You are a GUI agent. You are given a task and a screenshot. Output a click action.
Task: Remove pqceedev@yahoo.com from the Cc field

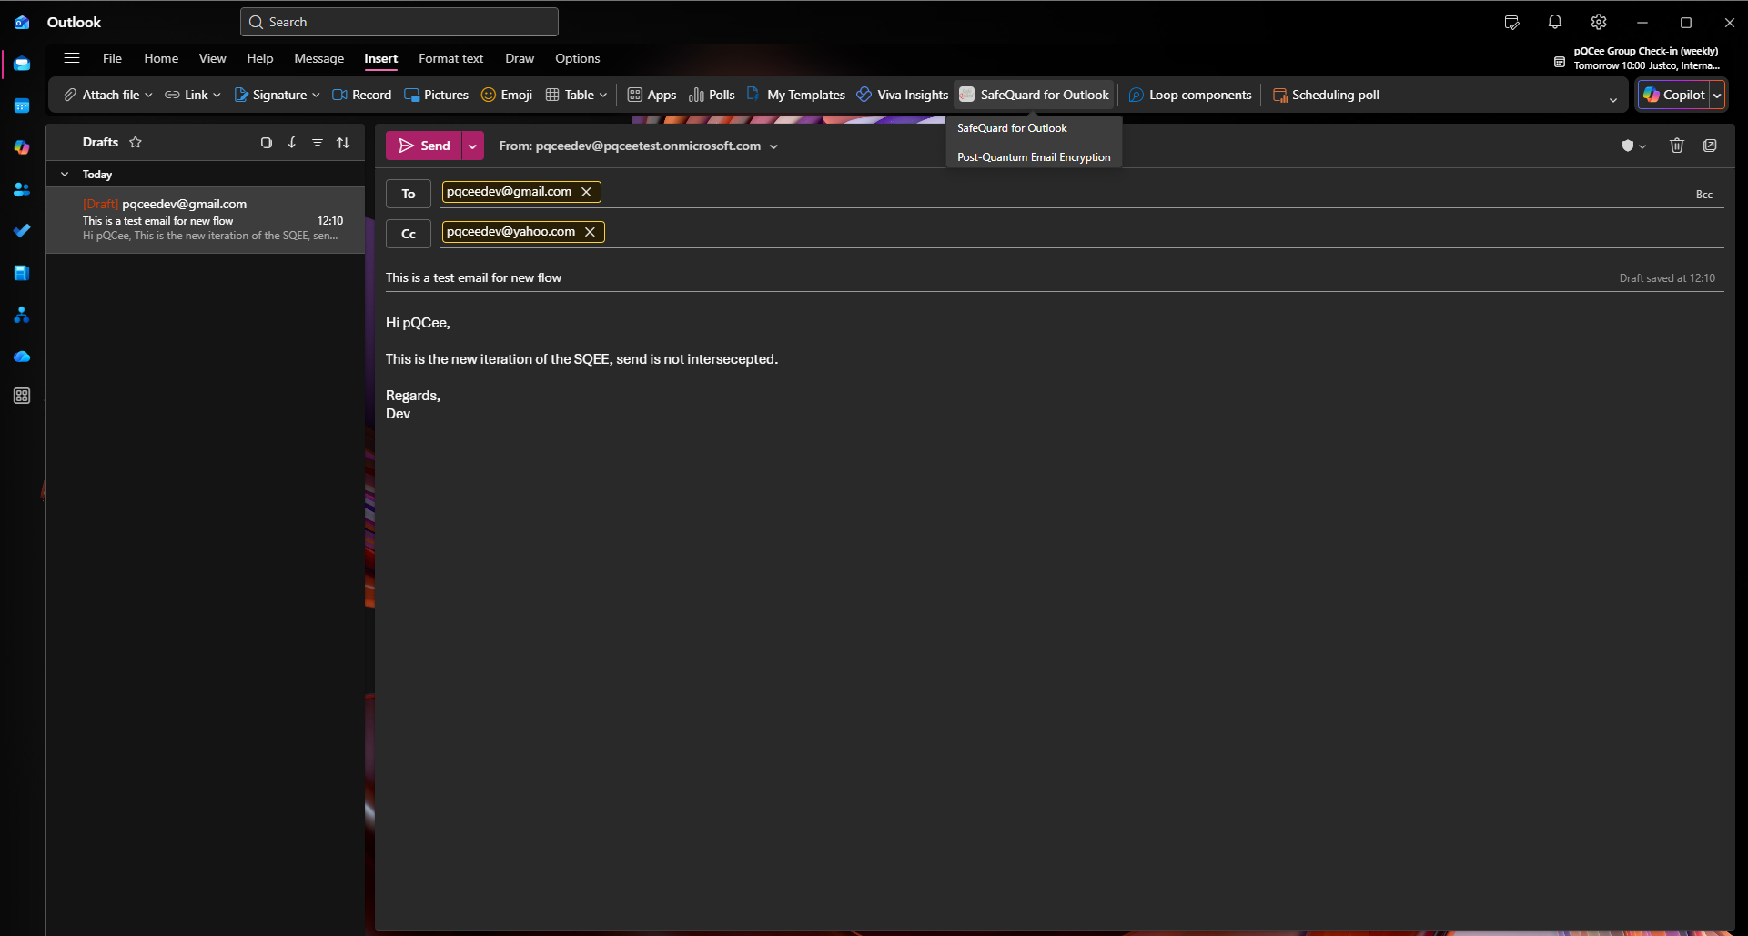pyautogui.click(x=591, y=232)
